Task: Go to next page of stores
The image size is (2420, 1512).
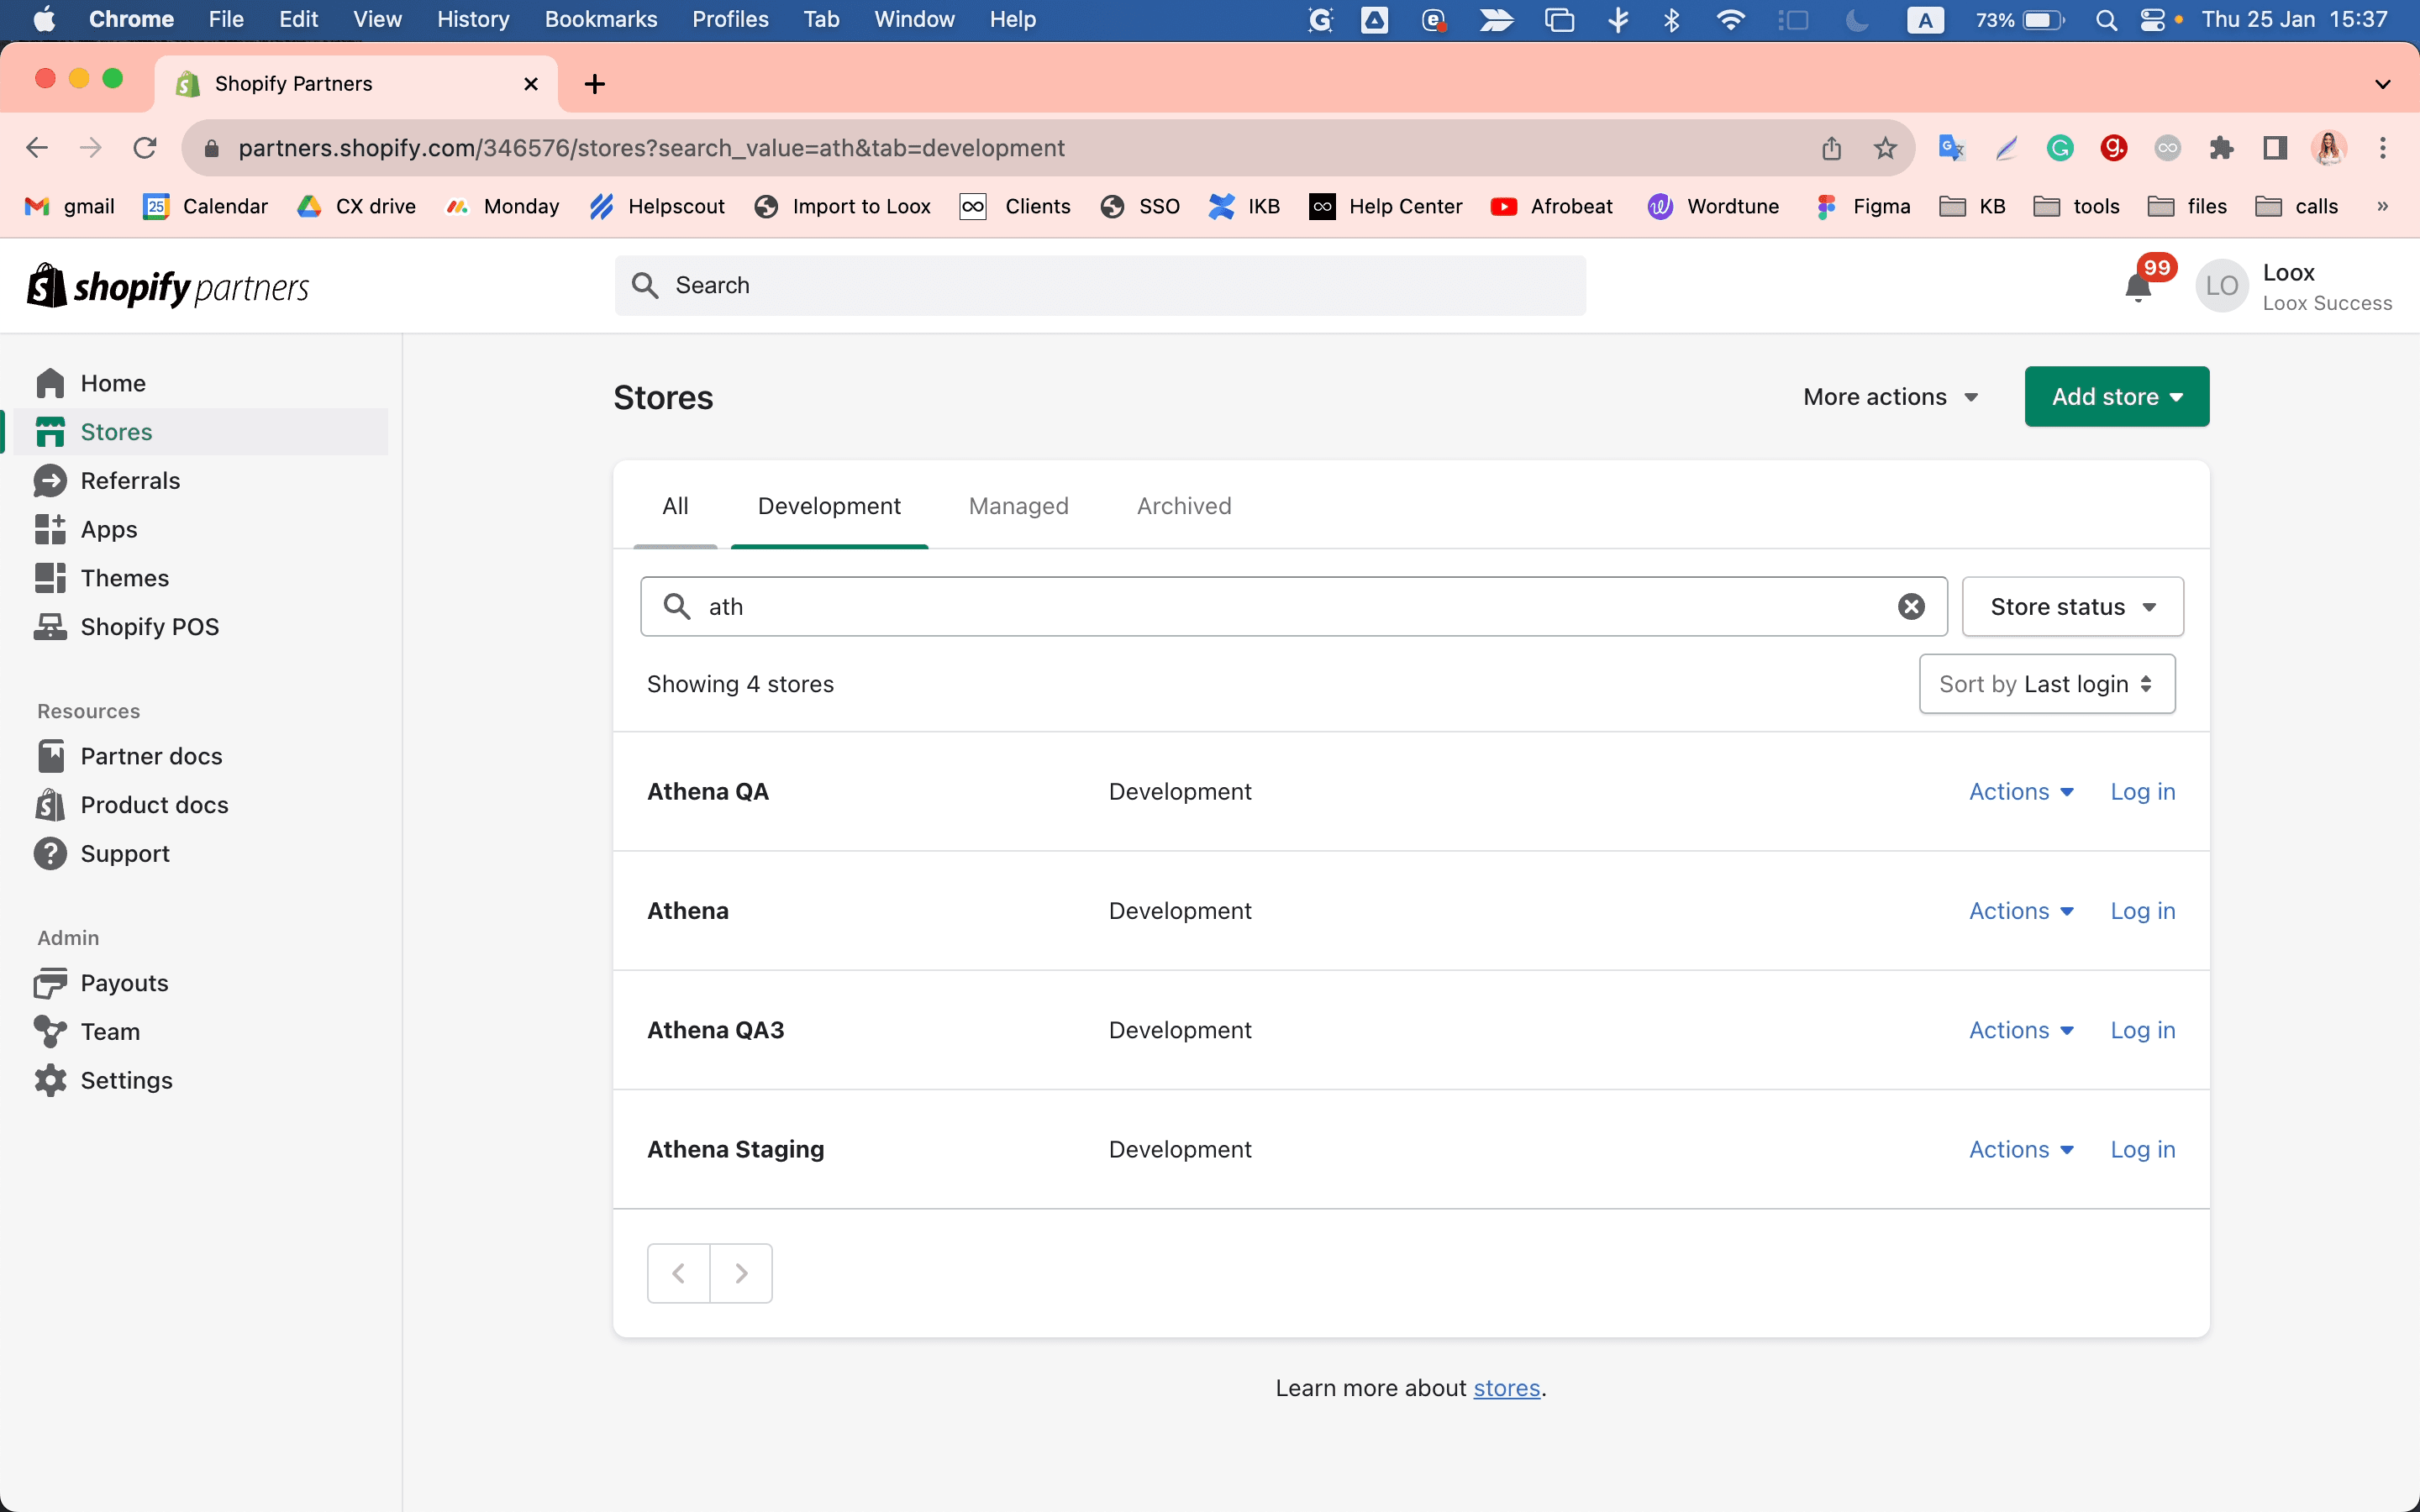Action: click(x=741, y=1273)
